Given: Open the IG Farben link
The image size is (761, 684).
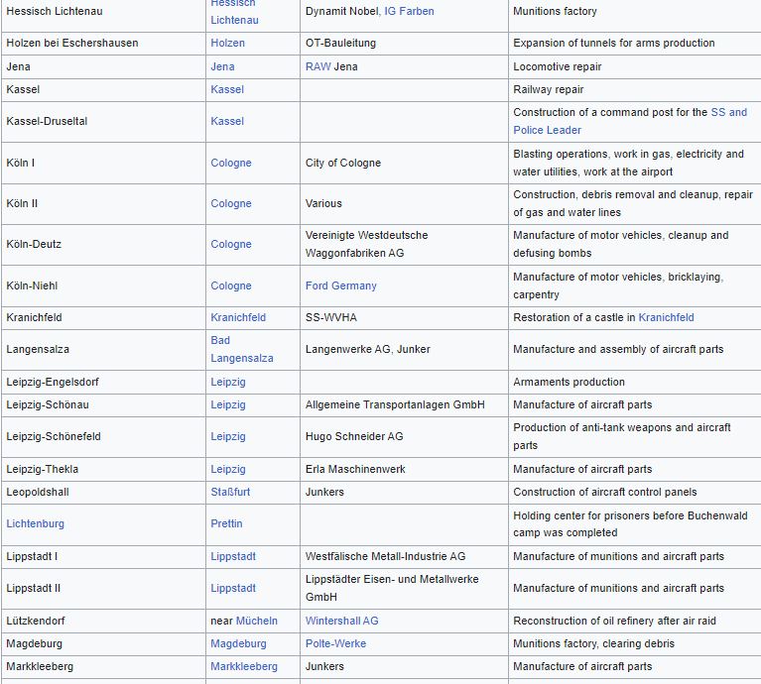Looking at the screenshot, I should click(x=409, y=11).
